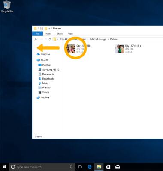Image resolution: width=163 pixels, height=171 pixels.
Task: Select the Samsung device in the navigation pane
Action: click(x=48, y=70)
